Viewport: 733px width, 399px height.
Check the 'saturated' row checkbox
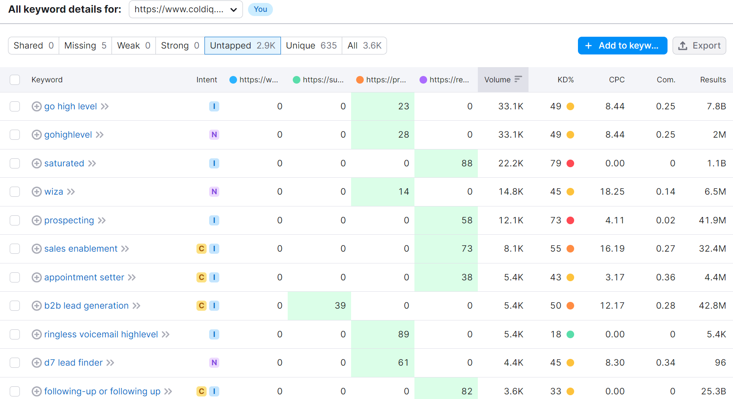tap(15, 163)
